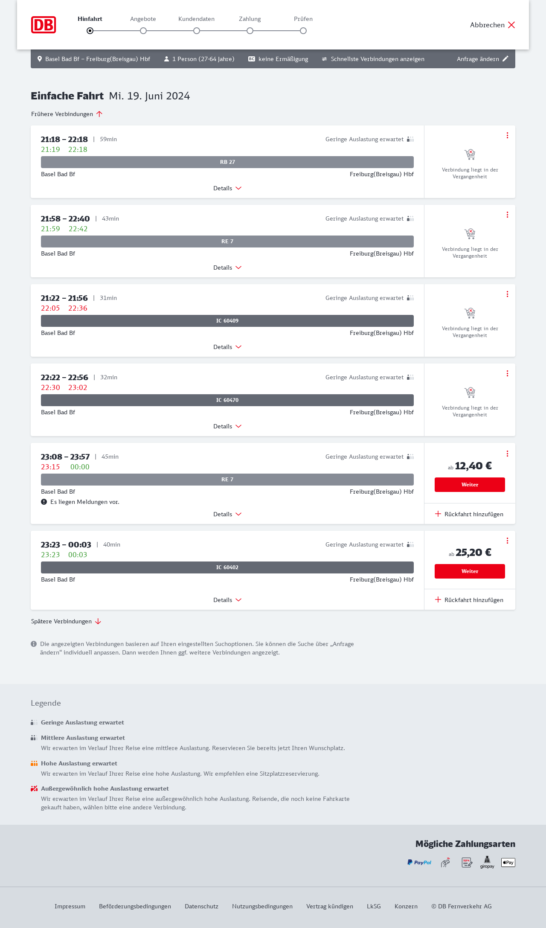Show Frühere Verbindungen
Viewport: 546px width, 928px height.
pyautogui.click(x=67, y=114)
